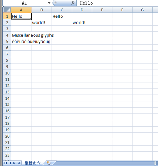Select row 7 header
This screenshot has height=166, width=158.
(7, 54)
